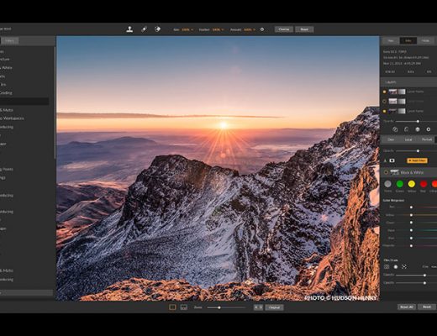Select the gray (none) color filter swatch
The width and height of the screenshot is (437, 336).
[x=387, y=184]
